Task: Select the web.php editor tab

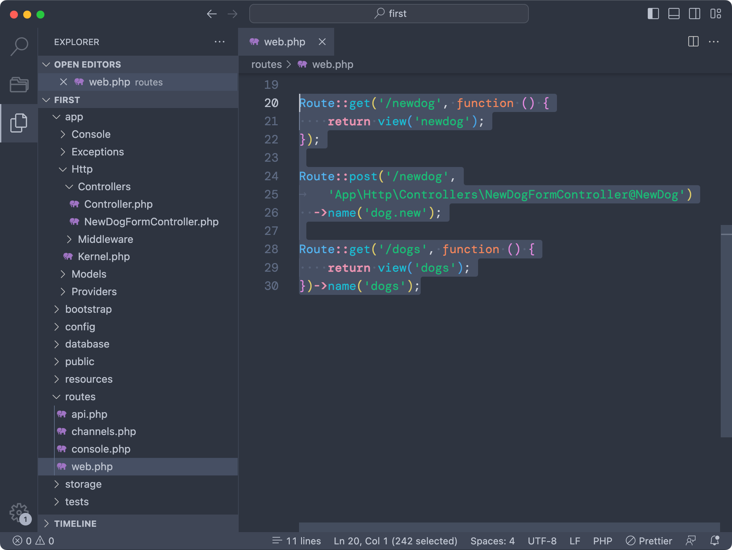Action: (x=284, y=42)
